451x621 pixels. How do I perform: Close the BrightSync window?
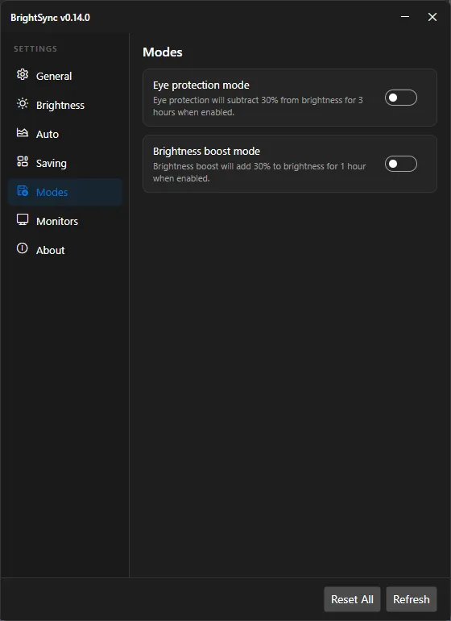432,17
